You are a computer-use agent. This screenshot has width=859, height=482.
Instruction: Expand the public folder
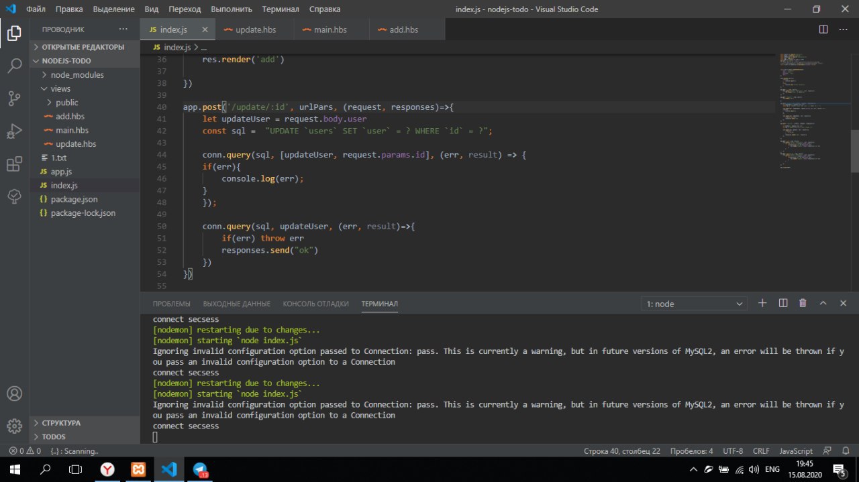click(85, 103)
